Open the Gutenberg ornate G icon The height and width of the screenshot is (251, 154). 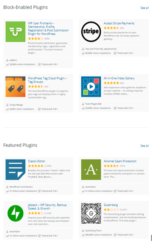click(91, 213)
